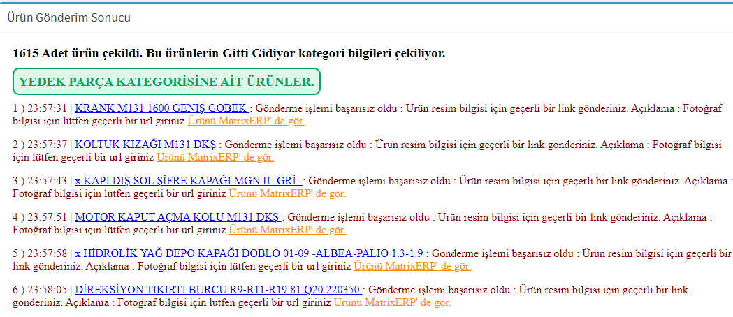
Task: Open DİREKSİYON TIKIRTI BURCU product link
Action: [x=219, y=290]
